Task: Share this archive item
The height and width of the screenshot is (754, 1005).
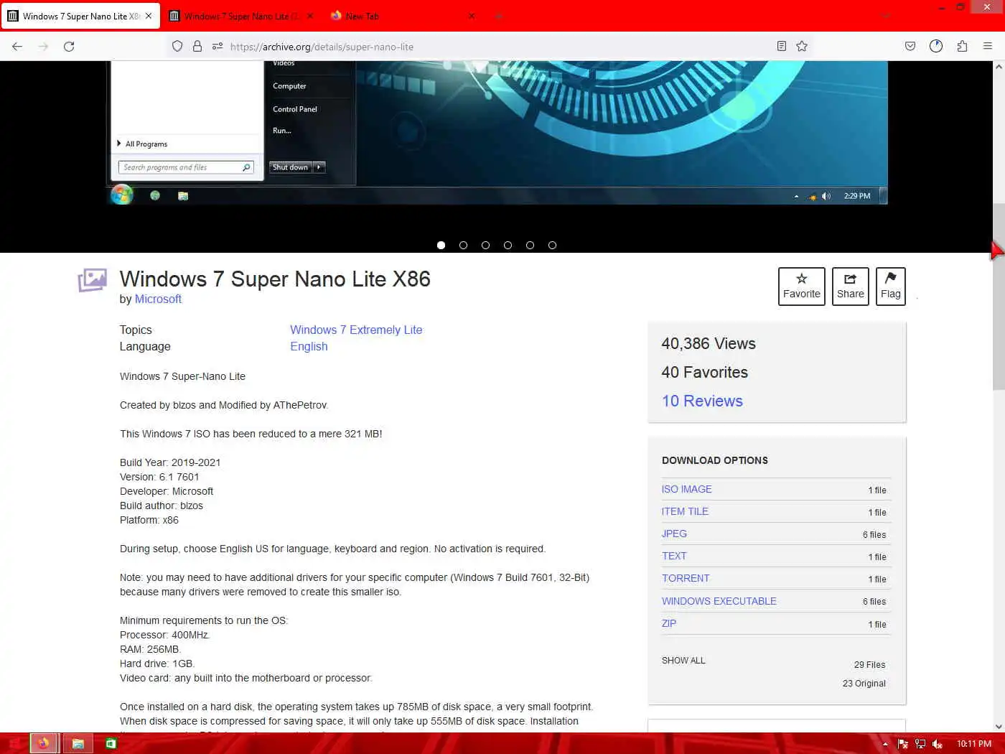Action: coord(850,287)
